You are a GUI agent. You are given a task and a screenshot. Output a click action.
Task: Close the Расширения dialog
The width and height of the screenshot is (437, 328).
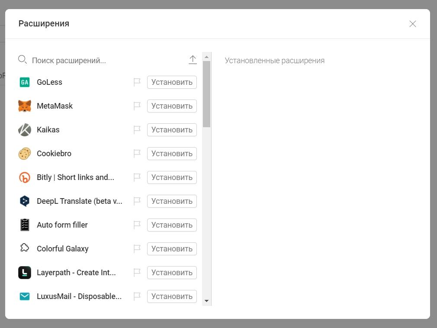(x=413, y=24)
